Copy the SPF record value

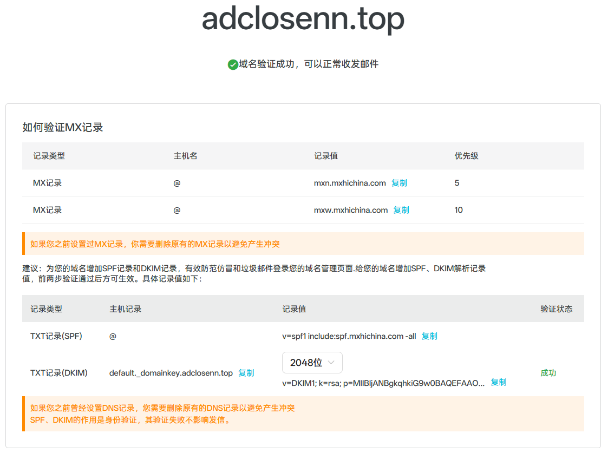pyautogui.click(x=429, y=336)
